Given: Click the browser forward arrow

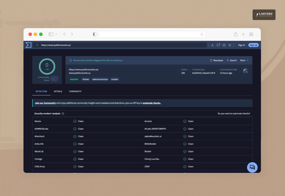Looking at the screenshot, I should coord(72,34).
